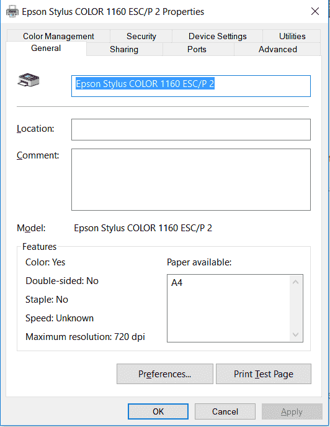Image resolution: width=330 pixels, height=427 pixels.
Task: Click the 'Speed: Unknown' text
Action: [60, 318]
